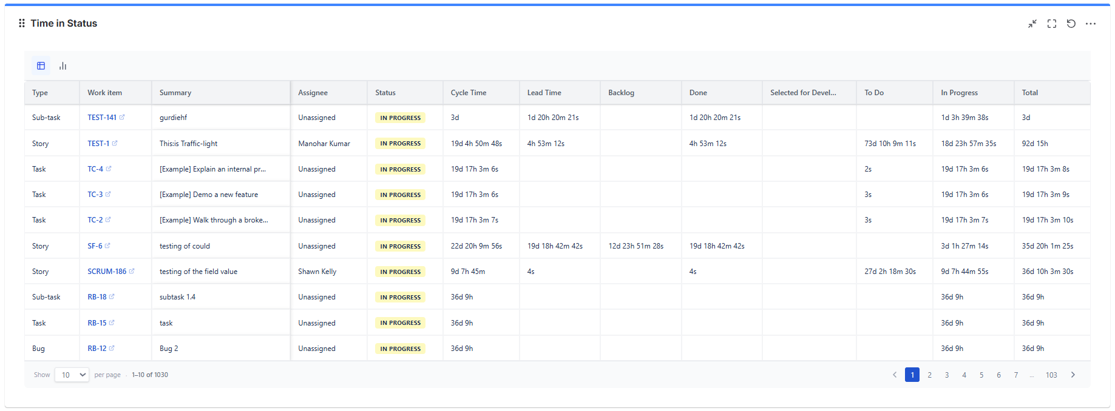Open work item RB-18
Image resolution: width=1115 pixels, height=411 pixels.
[97, 297]
